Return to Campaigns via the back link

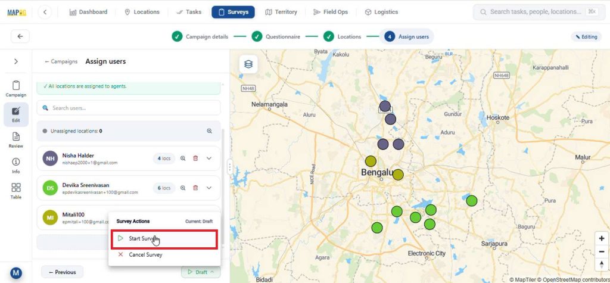tap(61, 61)
